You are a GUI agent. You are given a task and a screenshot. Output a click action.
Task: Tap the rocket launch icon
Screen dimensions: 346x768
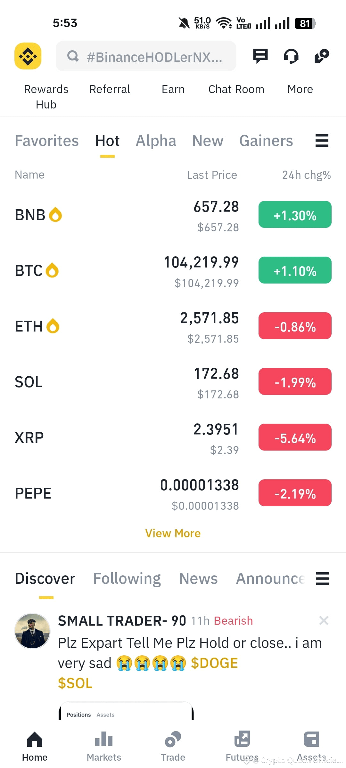[322, 56]
